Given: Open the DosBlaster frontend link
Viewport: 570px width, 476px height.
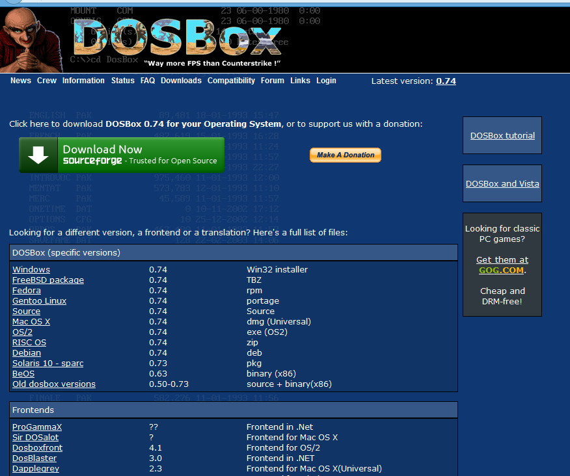Looking at the screenshot, I should (x=34, y=458).
